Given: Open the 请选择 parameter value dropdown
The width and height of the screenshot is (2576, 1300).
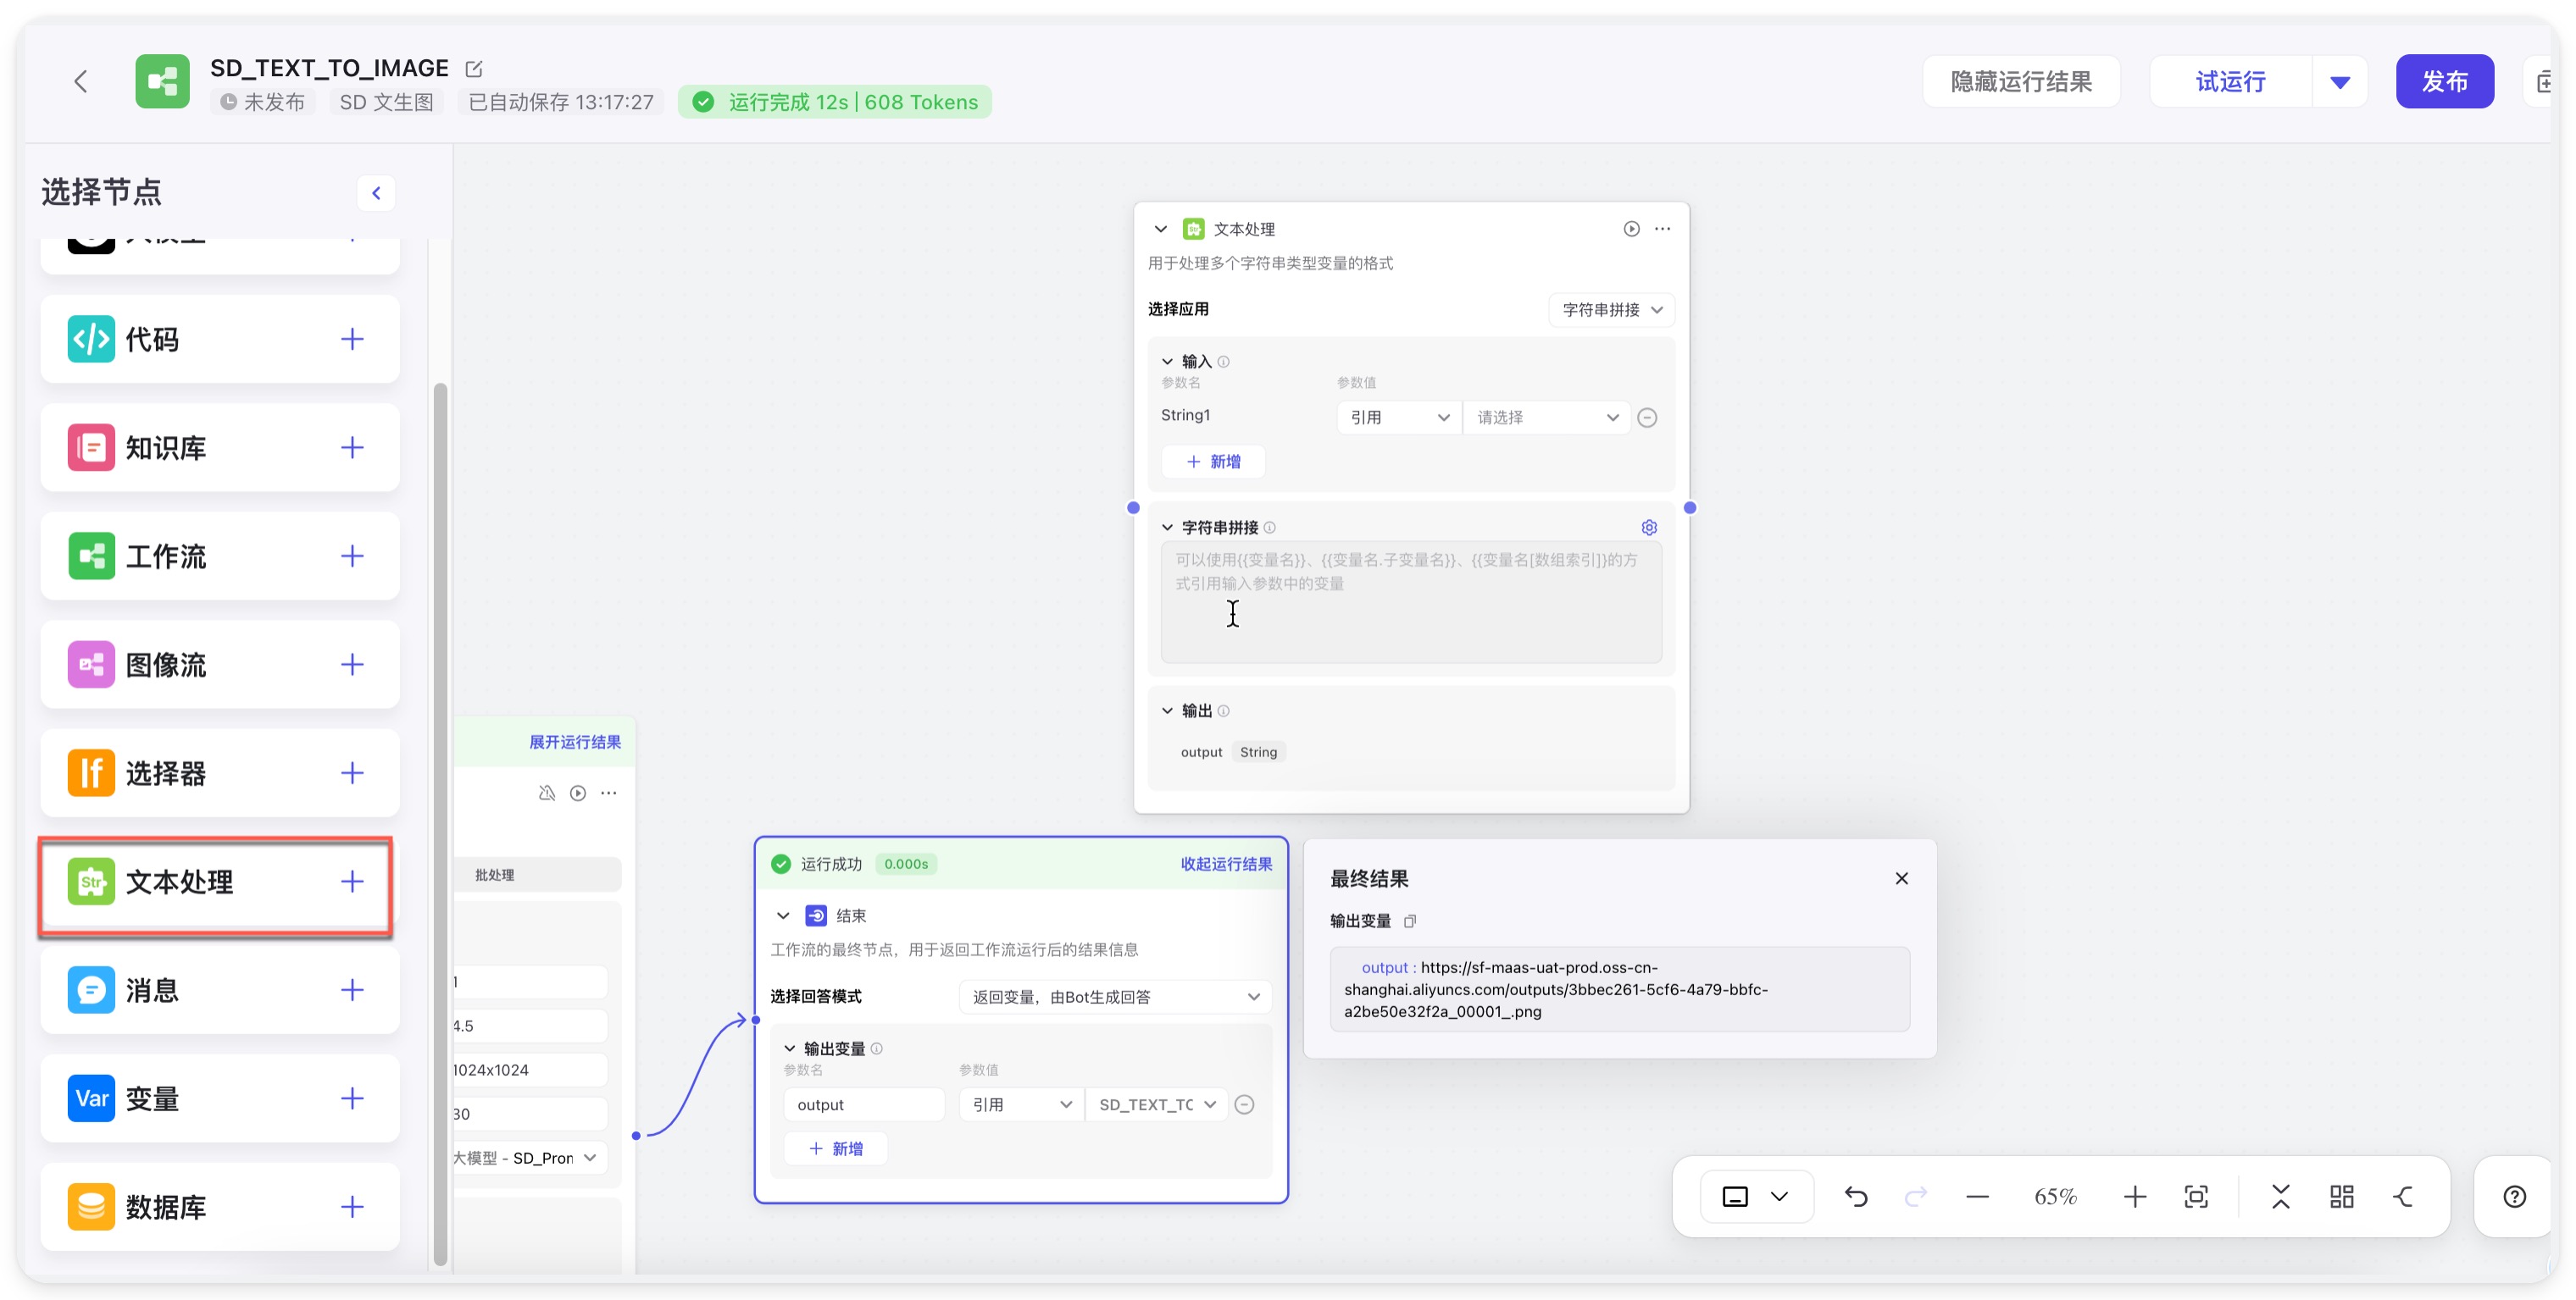Looking at the screenshot, I should click(x=1546, y=418).
